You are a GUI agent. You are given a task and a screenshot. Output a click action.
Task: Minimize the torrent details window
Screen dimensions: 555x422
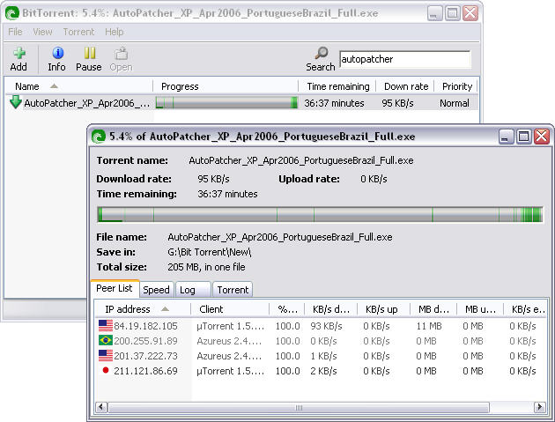click(x=506, y=137)
